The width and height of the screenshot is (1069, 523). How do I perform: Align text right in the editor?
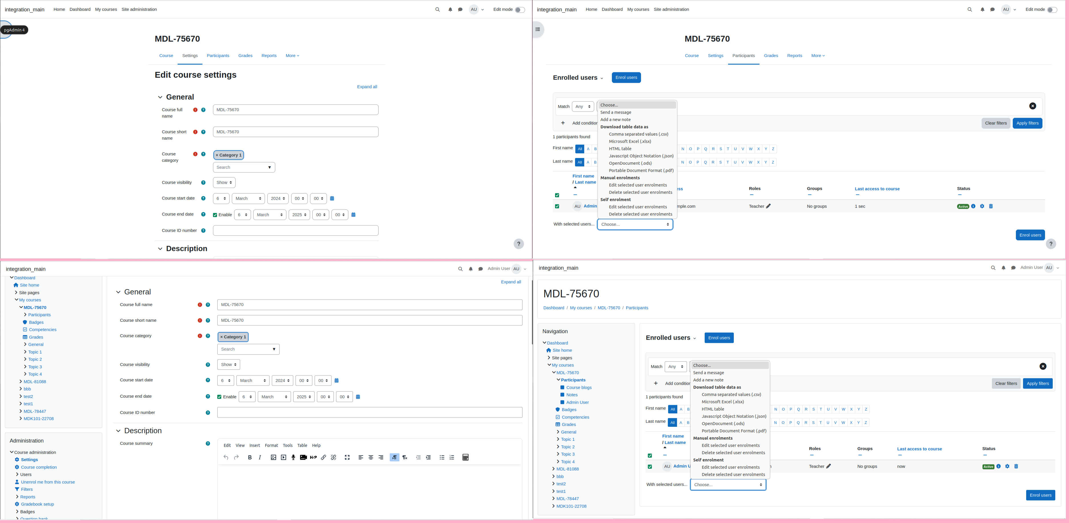pos(381,457)
